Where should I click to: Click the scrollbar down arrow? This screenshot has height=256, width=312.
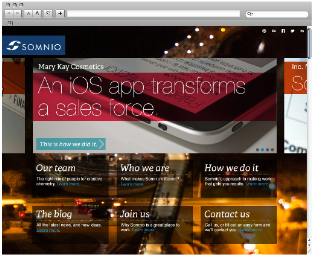tap(309, 245)
